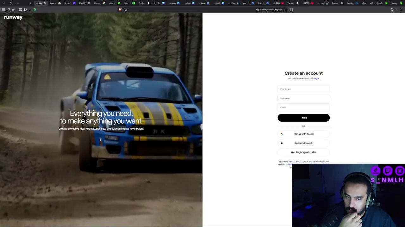Click the runway logo

coord(13,18)
